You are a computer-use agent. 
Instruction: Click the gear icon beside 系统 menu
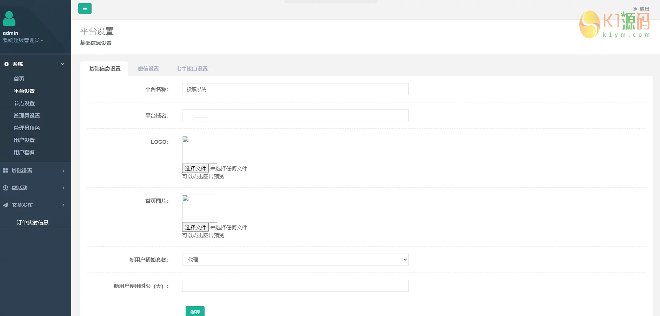coord(6,64)
